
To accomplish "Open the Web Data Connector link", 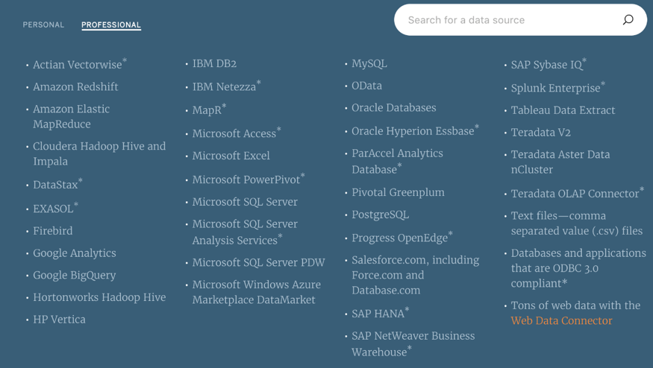I will coord(561,321).
